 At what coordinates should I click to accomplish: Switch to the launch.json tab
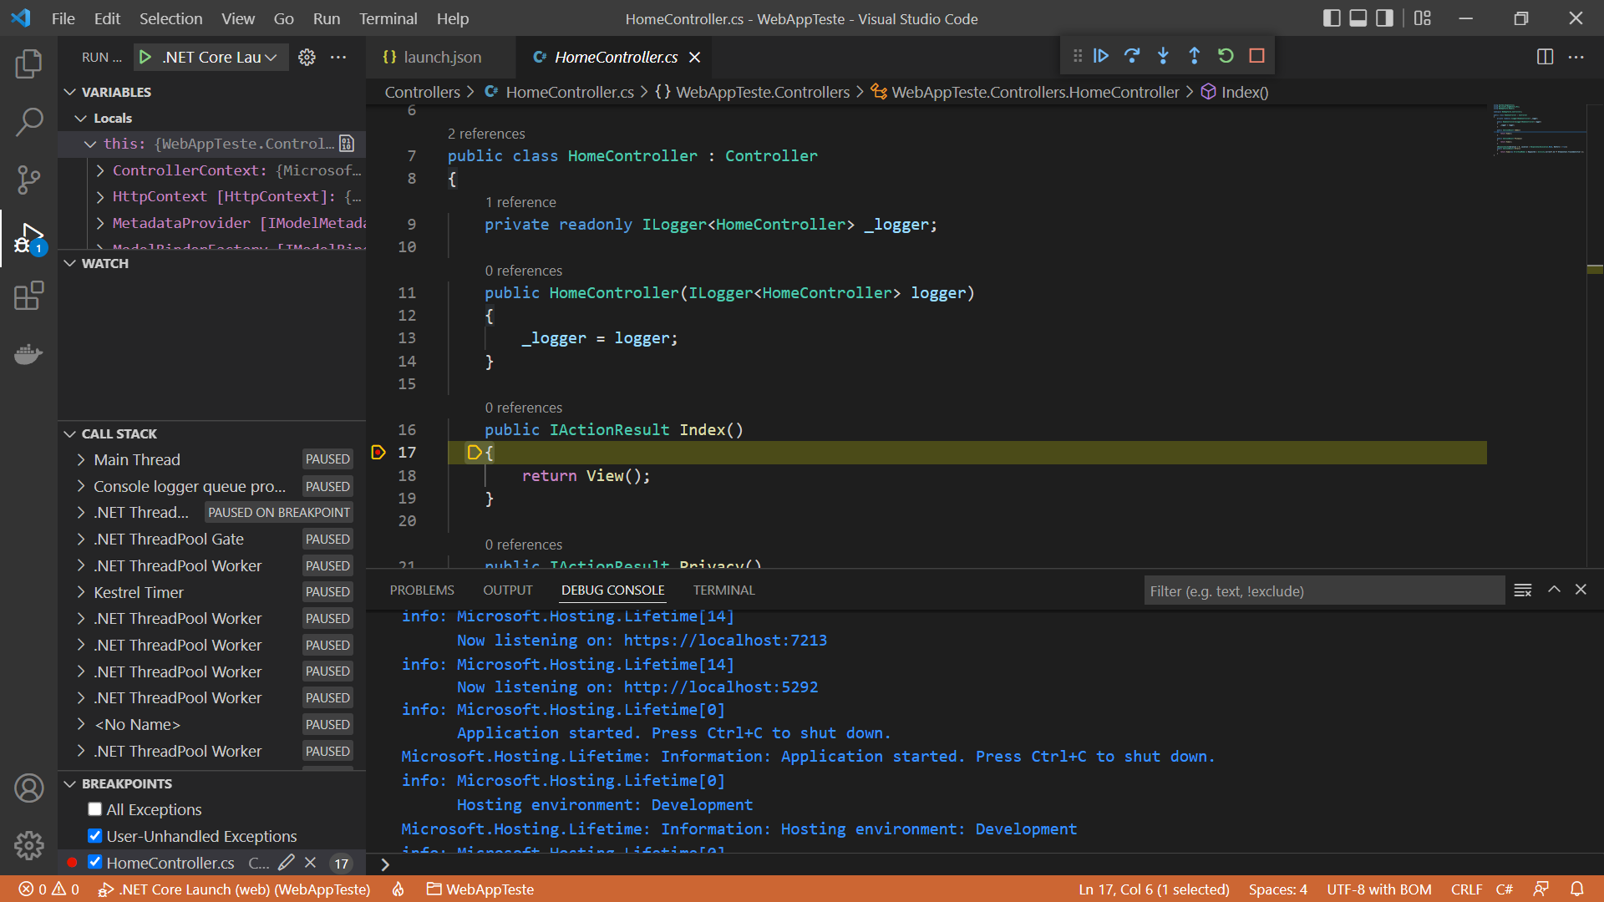click(x=441, y=57)
